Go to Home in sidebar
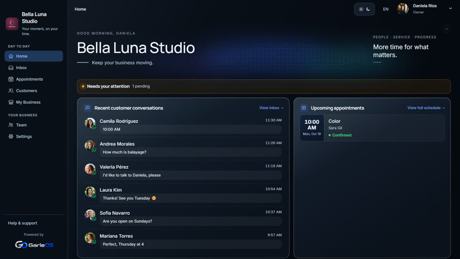The height and width of the screenshot is (259, 460). (x=34, y=56)
